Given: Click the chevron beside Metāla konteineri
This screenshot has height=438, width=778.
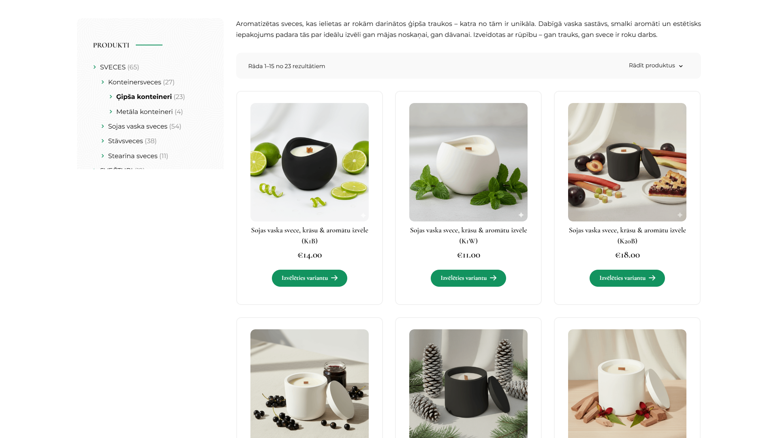Looking at the screenshot, I should click(x=111, y=112).
